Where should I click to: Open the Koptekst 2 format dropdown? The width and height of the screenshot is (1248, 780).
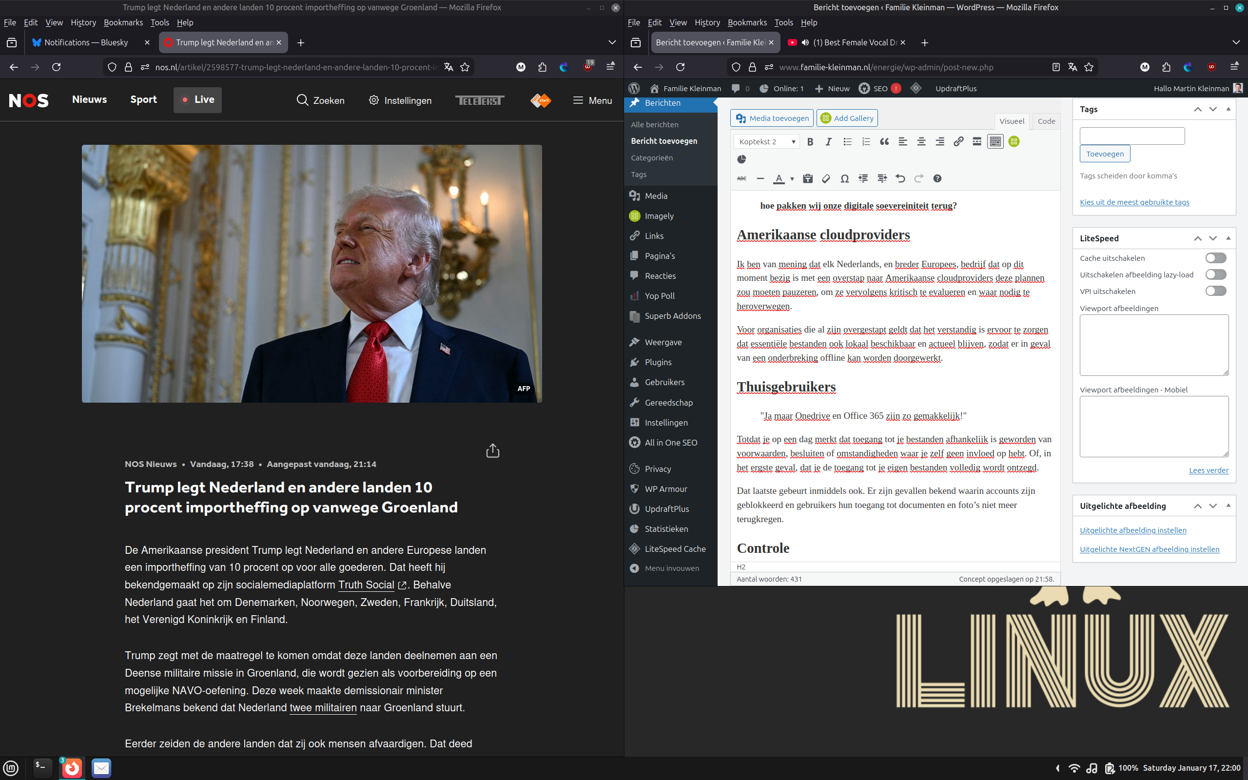[766, 142]
